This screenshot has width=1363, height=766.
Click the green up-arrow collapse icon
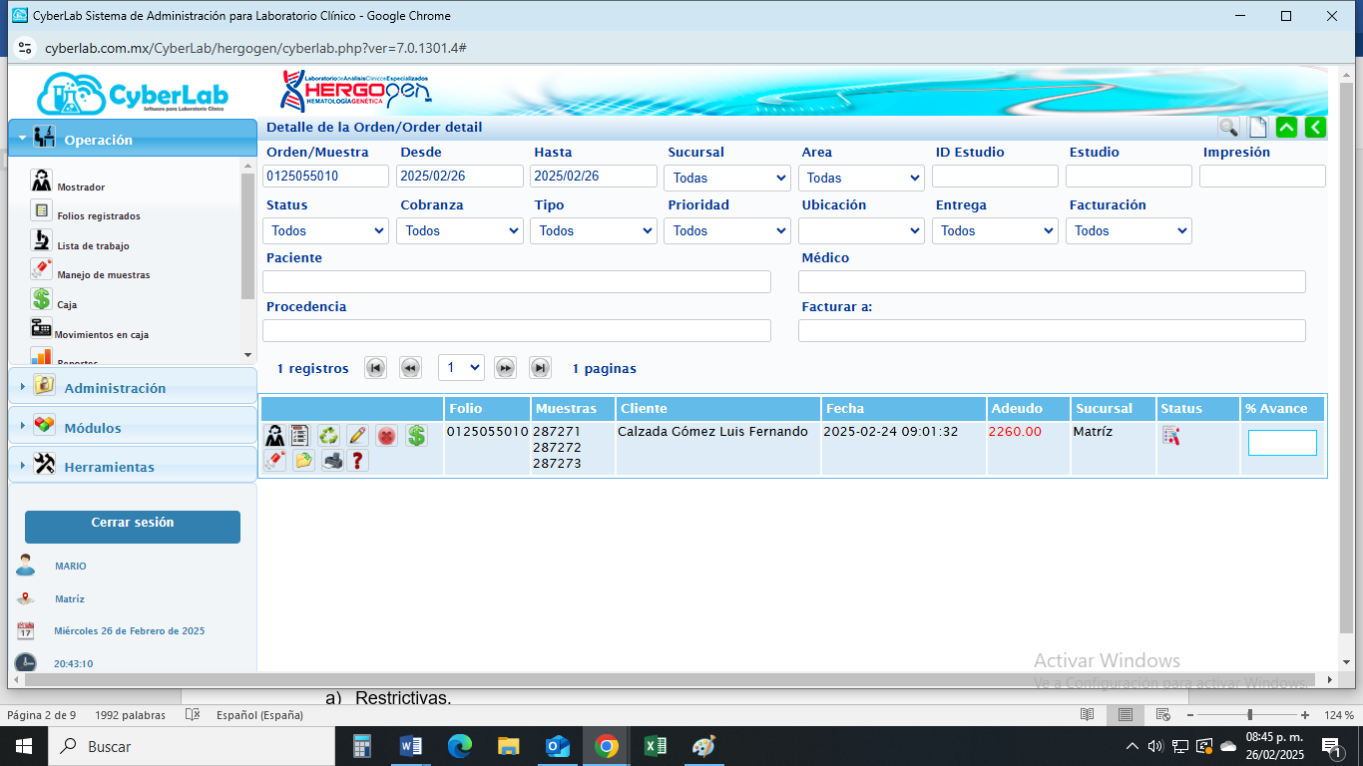(1287, 128)
